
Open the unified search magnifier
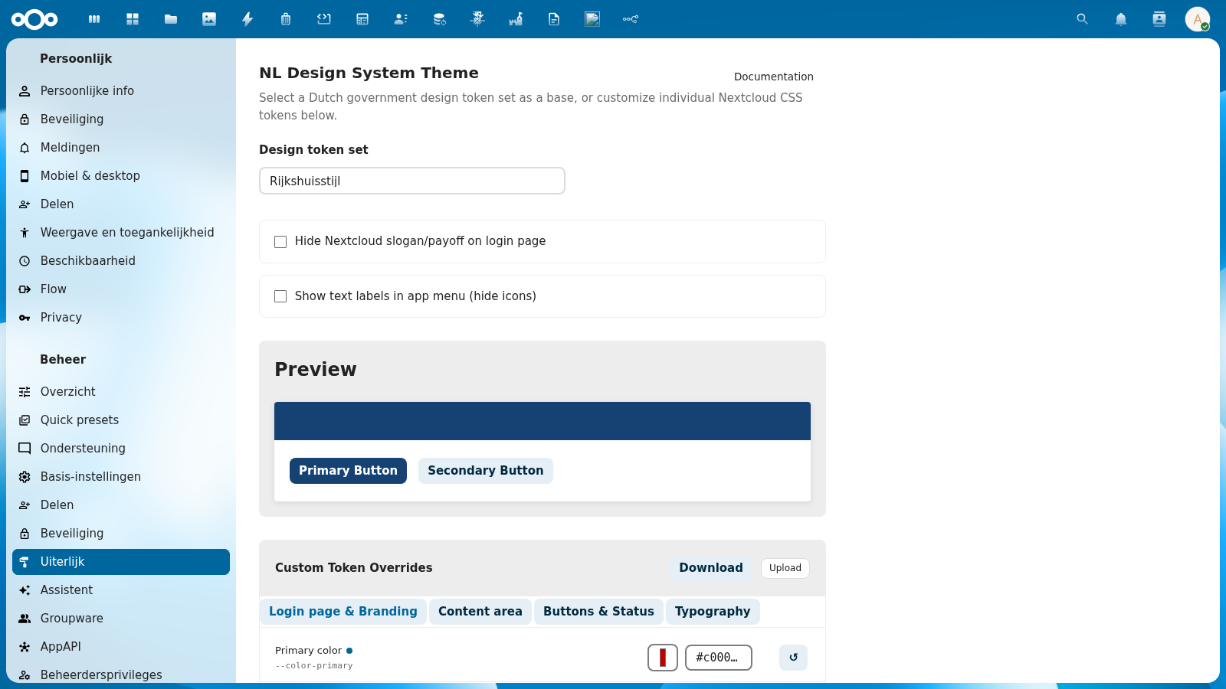[1082, 19]
